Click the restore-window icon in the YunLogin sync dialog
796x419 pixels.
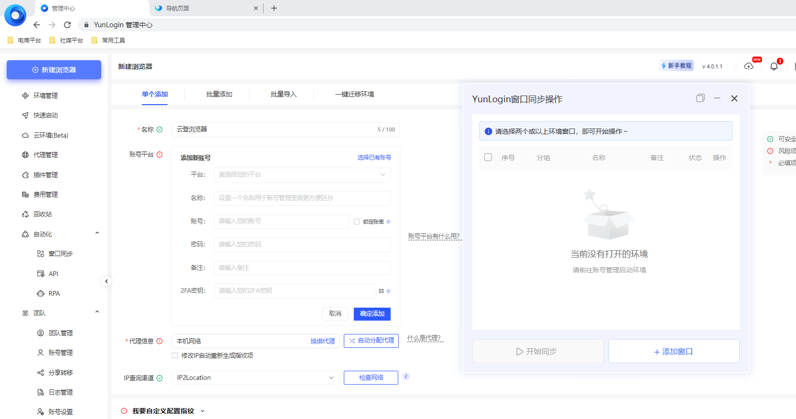point(700,98)
